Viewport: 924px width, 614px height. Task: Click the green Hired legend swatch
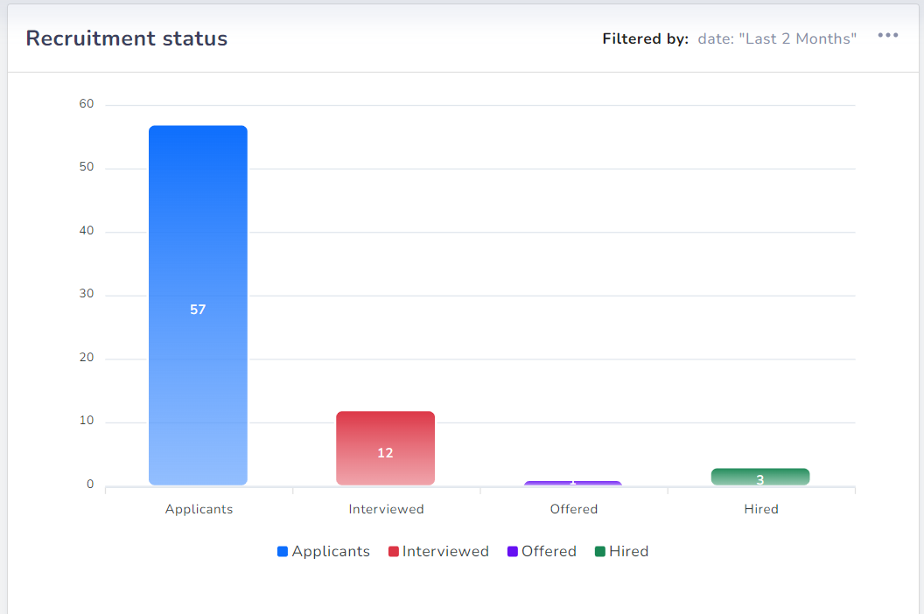click(x=599, y=551)
